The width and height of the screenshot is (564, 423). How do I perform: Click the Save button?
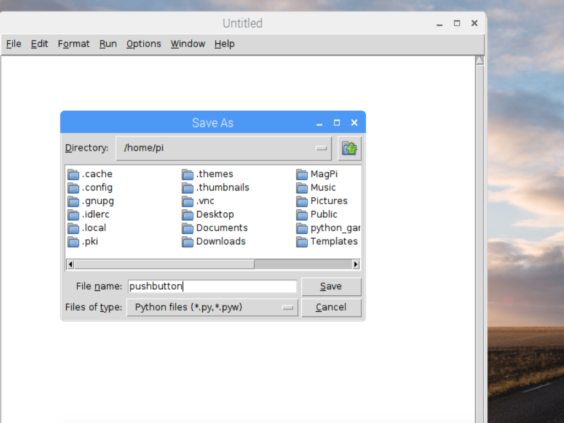(x=331, y=286)
